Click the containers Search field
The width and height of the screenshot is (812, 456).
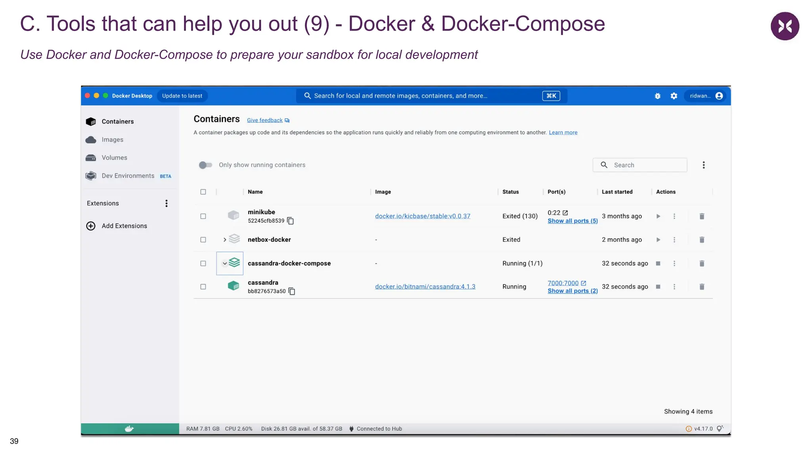[640, 165]
